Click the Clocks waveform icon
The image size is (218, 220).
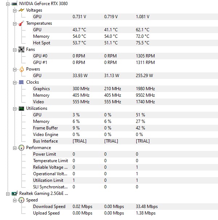point(21,82)
